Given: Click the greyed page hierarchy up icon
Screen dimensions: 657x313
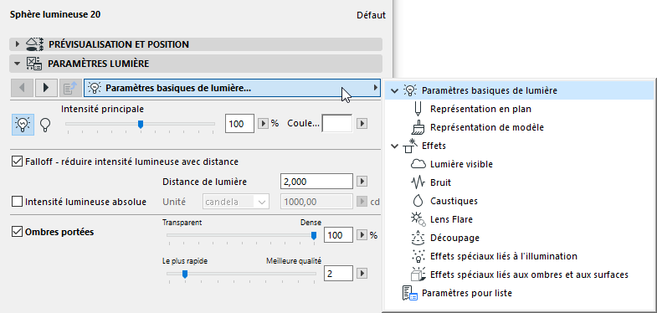Looking at the screenshot, I should [70, 88].
